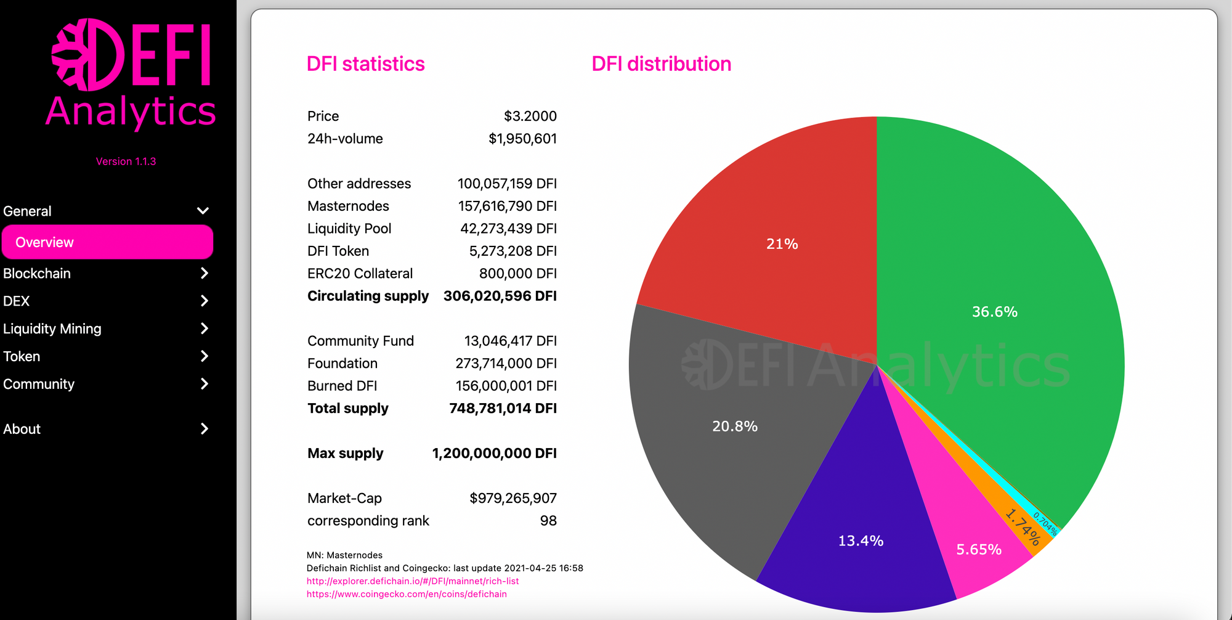The image size is (1232, 620).
Task: Click the 24h-volume value $1,950,601
Action: [x=523, y=139]
